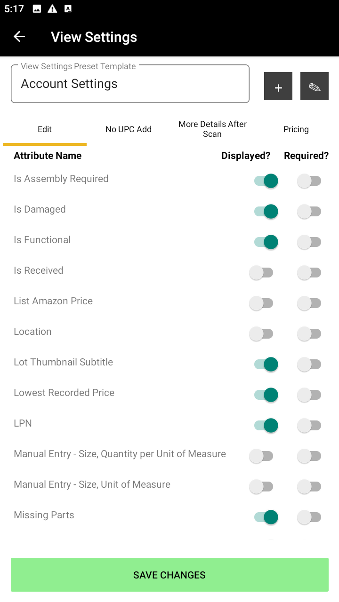Tap the warning triangle status bar icon
The image size is (339, 602).
52,9
